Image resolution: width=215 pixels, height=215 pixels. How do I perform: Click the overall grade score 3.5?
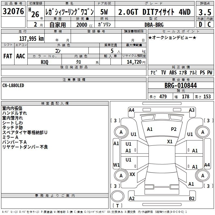(x=204, y=12)
